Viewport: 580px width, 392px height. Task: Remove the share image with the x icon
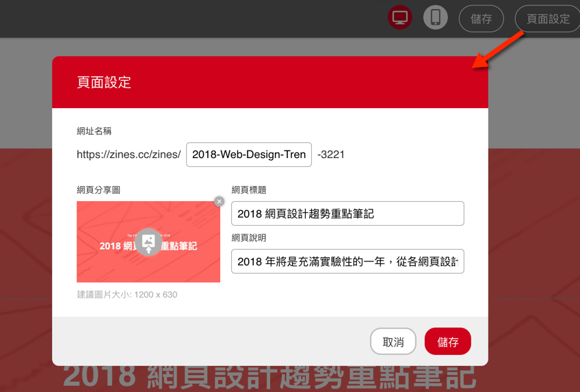(x=219, y=201)
